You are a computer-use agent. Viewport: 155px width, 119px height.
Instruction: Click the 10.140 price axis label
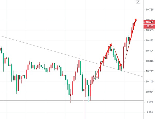(150, 81)
